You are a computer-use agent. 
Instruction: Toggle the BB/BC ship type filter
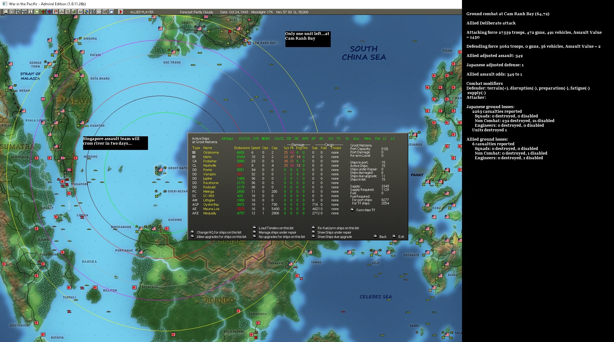pyautogui.click(x=266, y=139)
